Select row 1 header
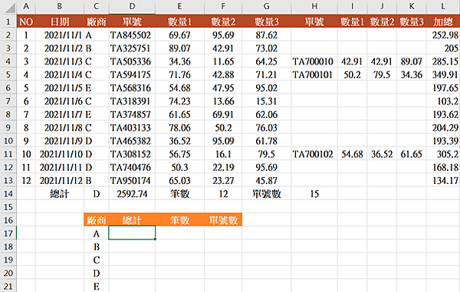The width and height of the screenshot is (460, 292). 8,21
